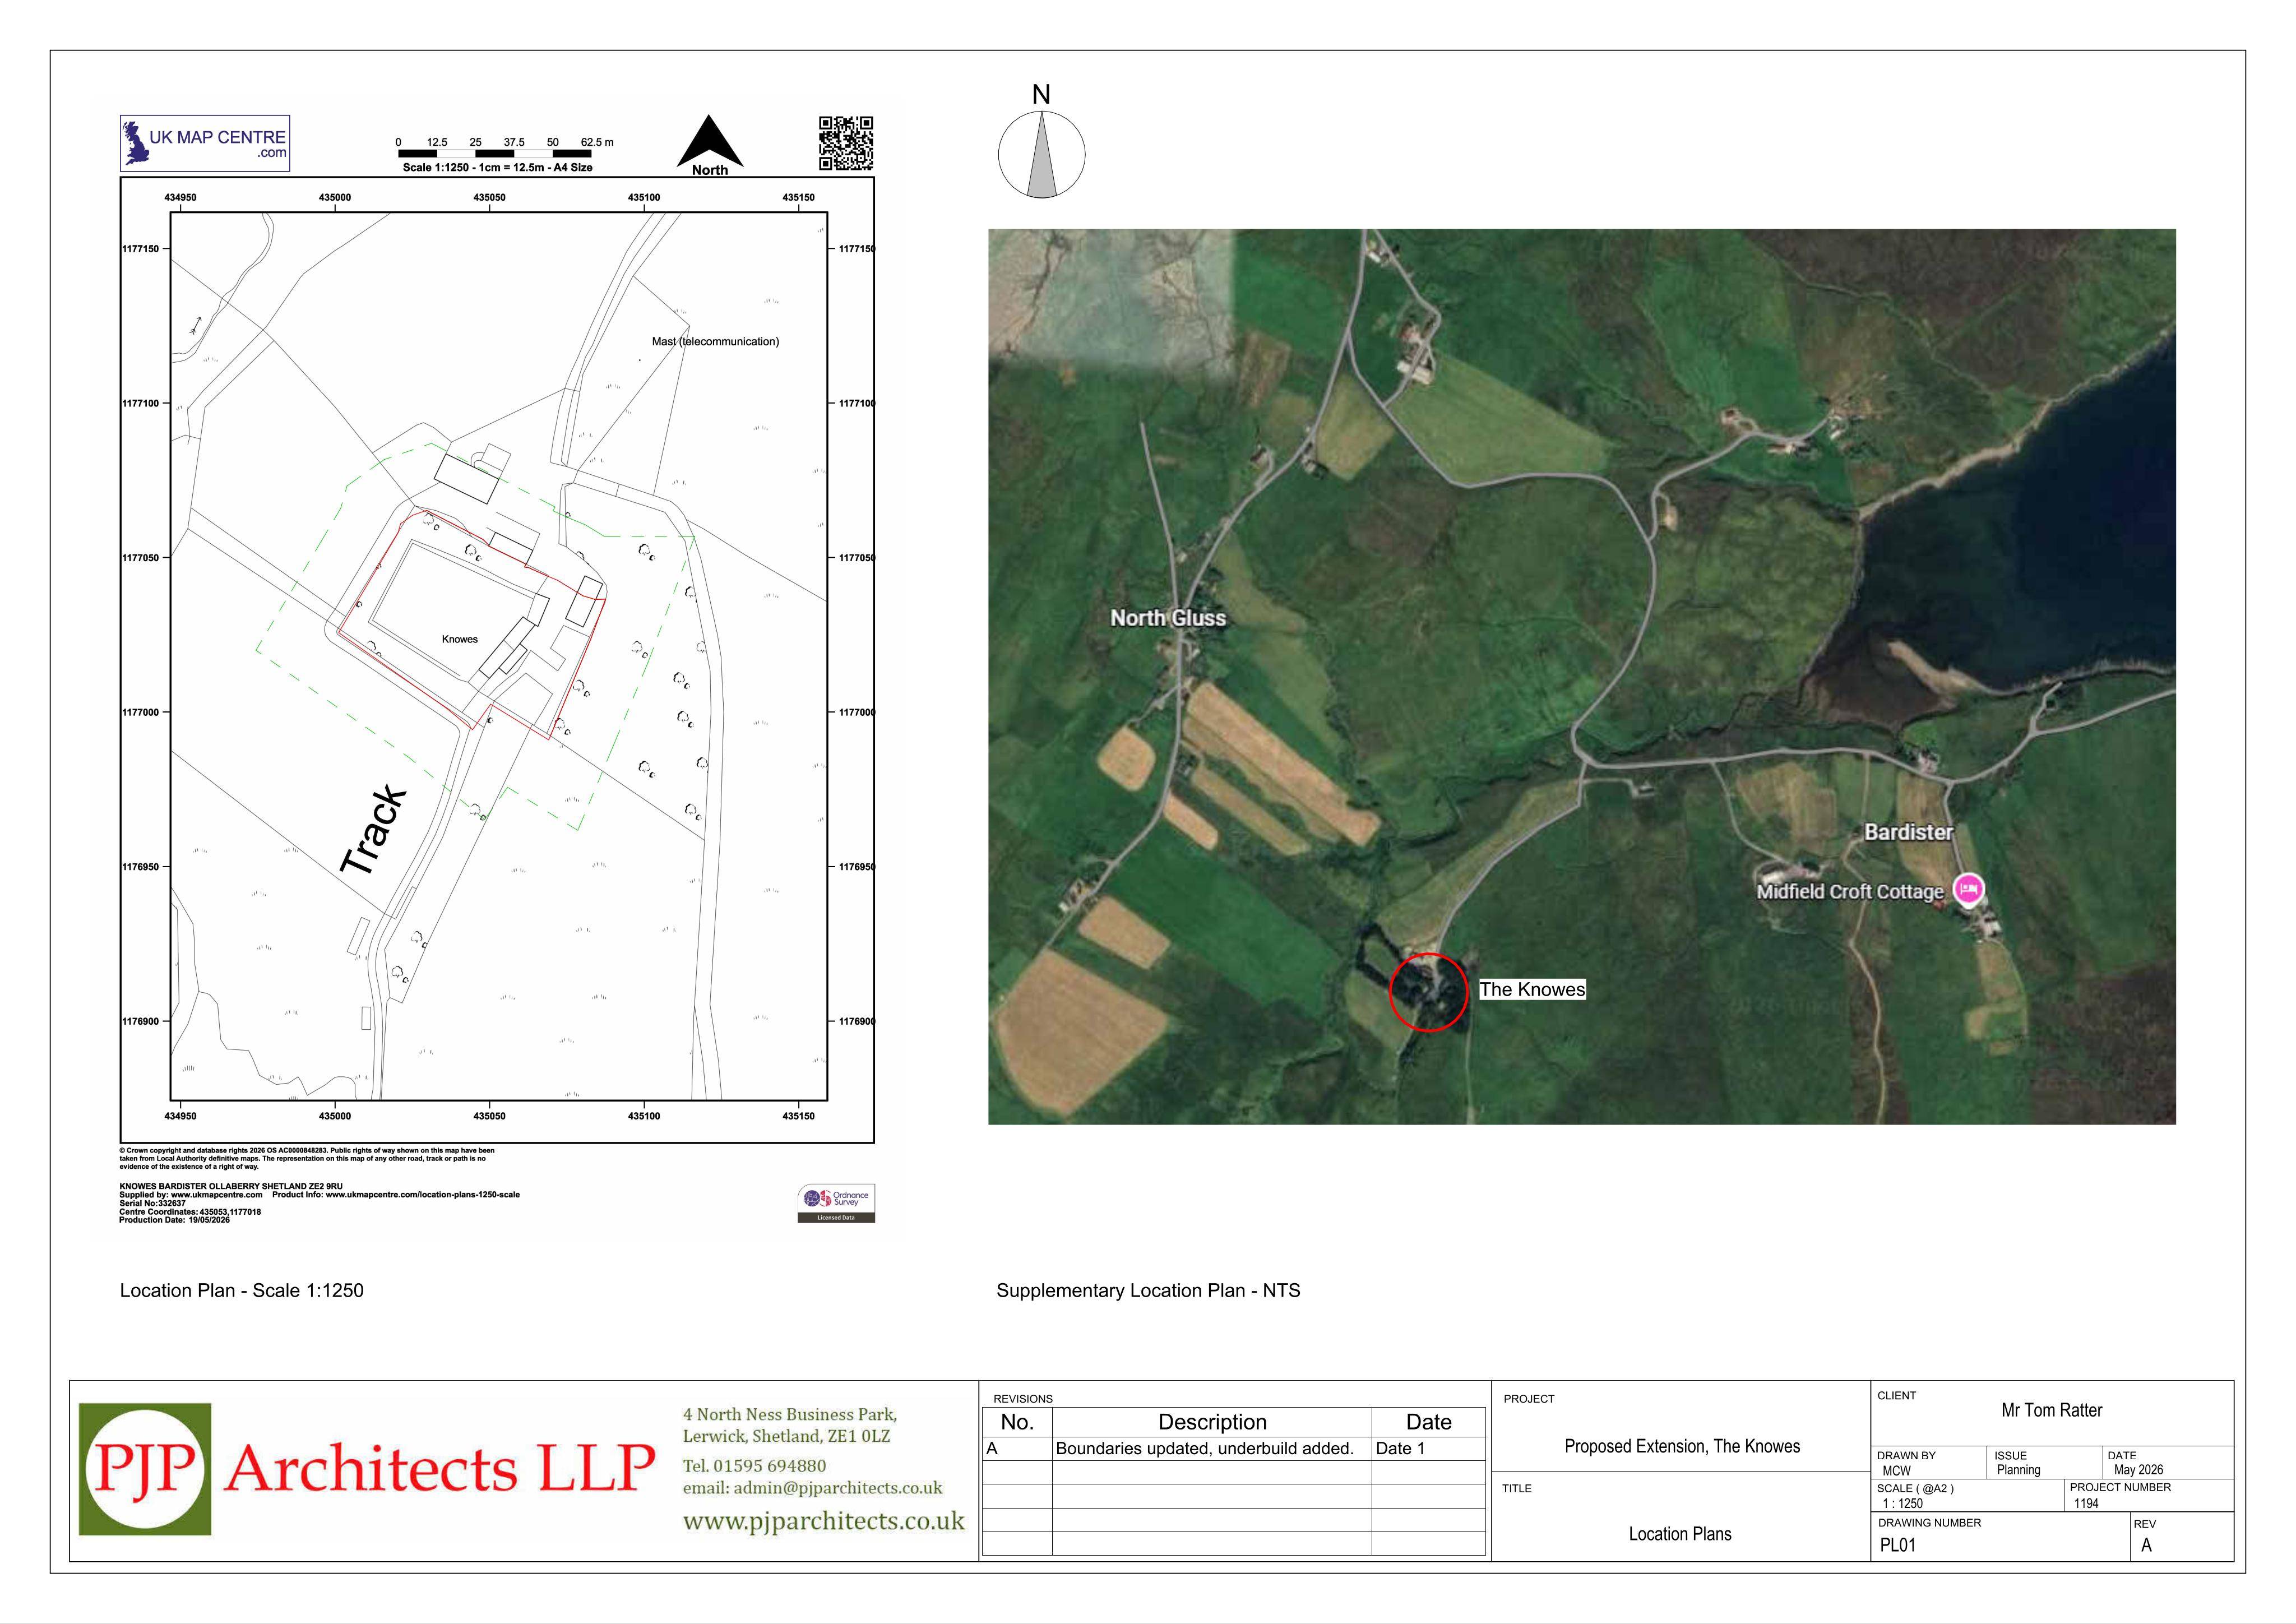Viewport: 2296px width, 1624px height.
Task: Click the revision description 'Boundaries updated, underbuild added.'
Action: click(x=1205, y=1448)
